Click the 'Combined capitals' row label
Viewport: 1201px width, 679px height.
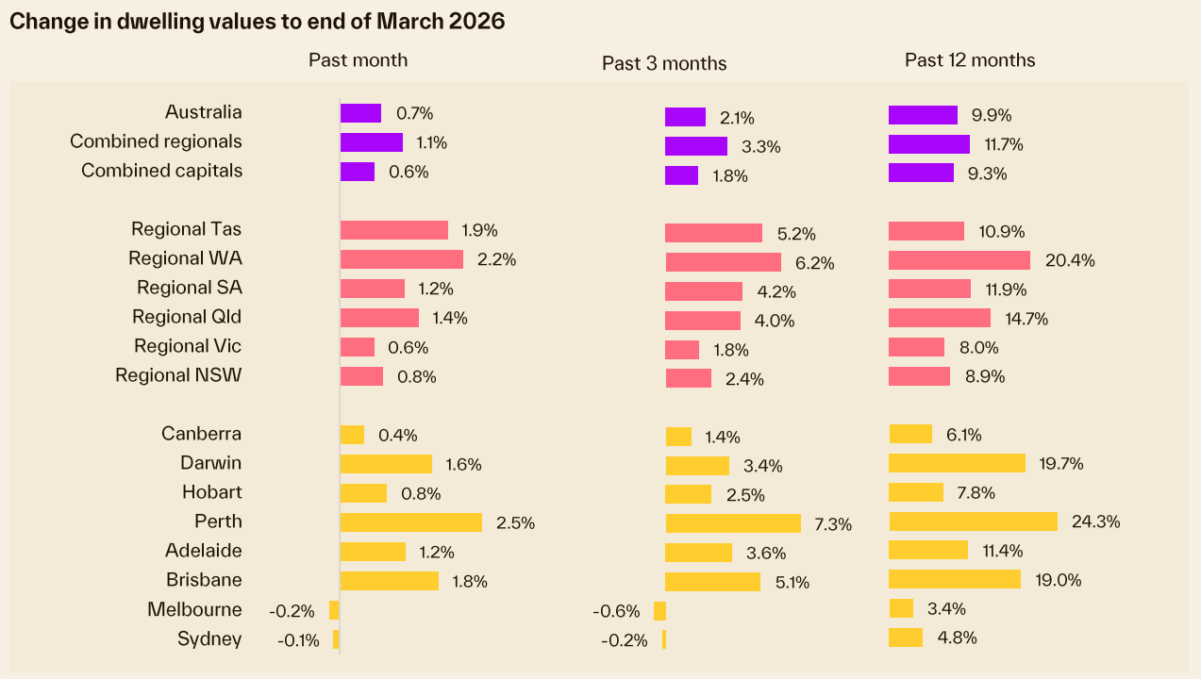click(161, 171)
